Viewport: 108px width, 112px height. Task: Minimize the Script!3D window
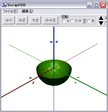point(89,5)
